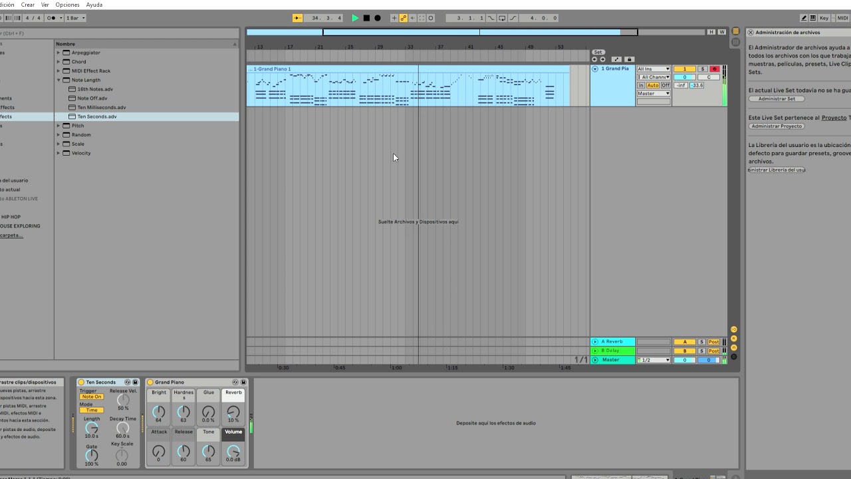Click the 4 / 4 time signature field
Screen dimensions: 851x479
click(33, 18)
